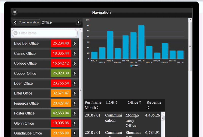The height and width of the screenshot is (137, 203).
Task: Click the 19,905.96 value
Action: 61,123
